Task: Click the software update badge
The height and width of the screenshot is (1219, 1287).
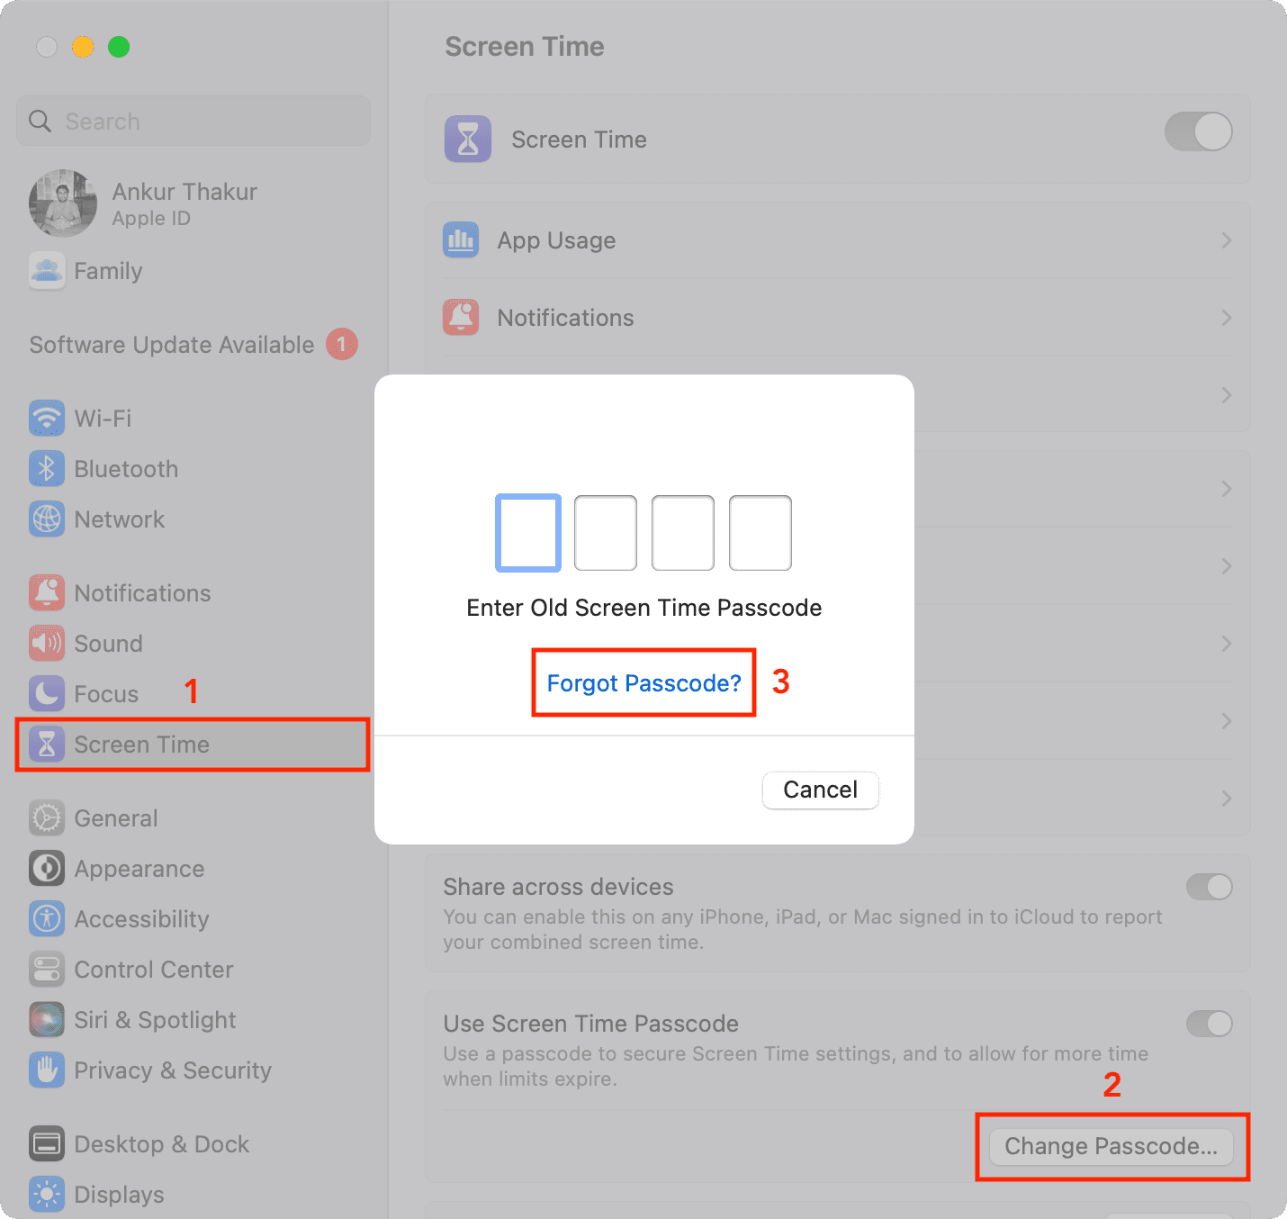Action: click(x=342, y=344)
